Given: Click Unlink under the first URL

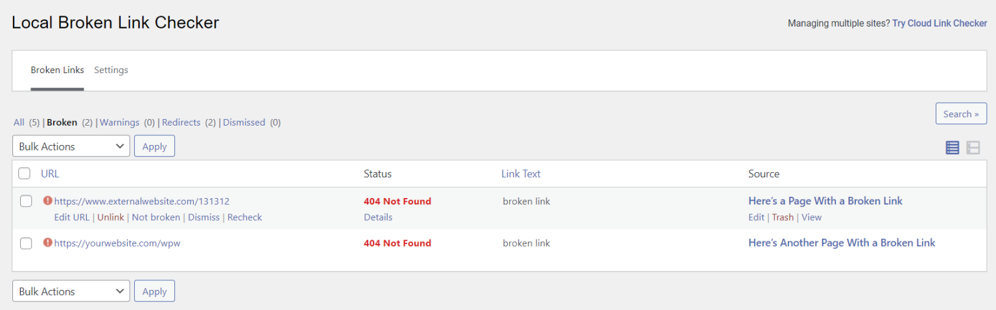Looking at the screenshot, I should click(x=110, y=217).
